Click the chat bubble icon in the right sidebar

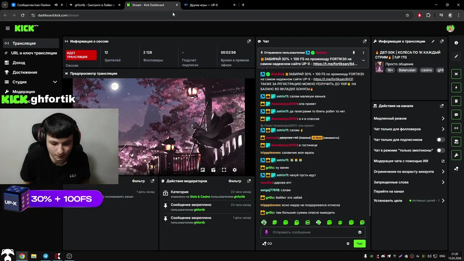click(456, 115)
